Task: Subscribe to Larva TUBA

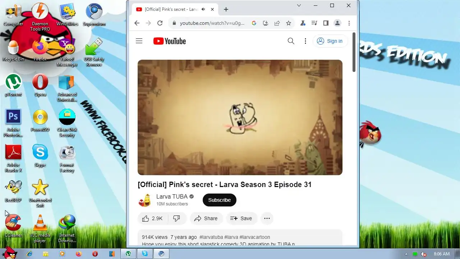Action: click(220, 200)
